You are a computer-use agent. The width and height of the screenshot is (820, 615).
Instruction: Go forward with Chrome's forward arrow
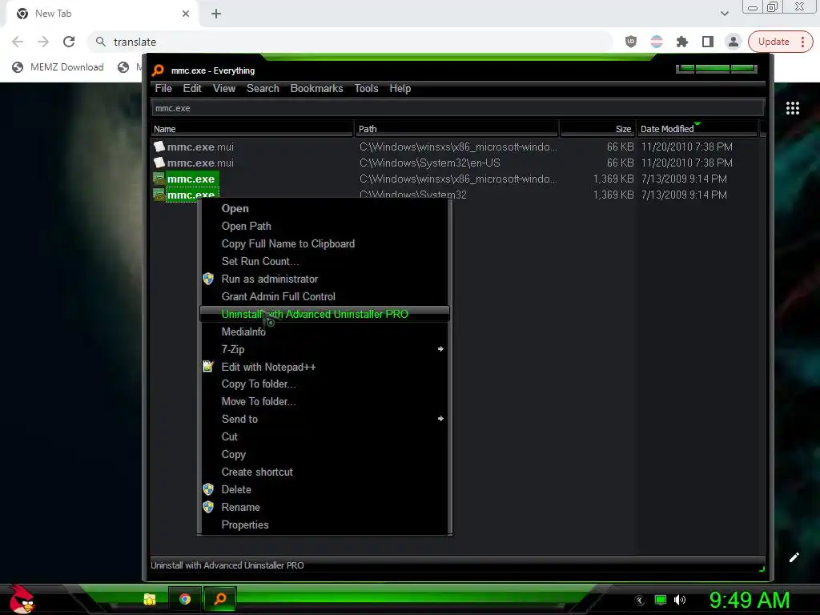(43, 42)
